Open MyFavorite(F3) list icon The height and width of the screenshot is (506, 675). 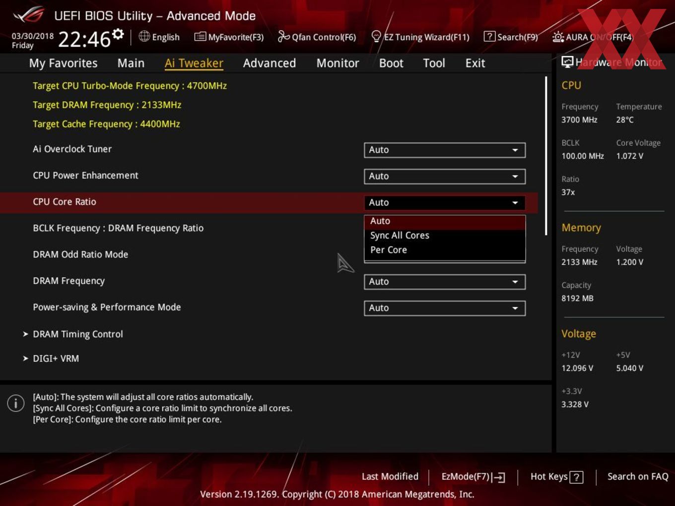(x=200, y=37)
